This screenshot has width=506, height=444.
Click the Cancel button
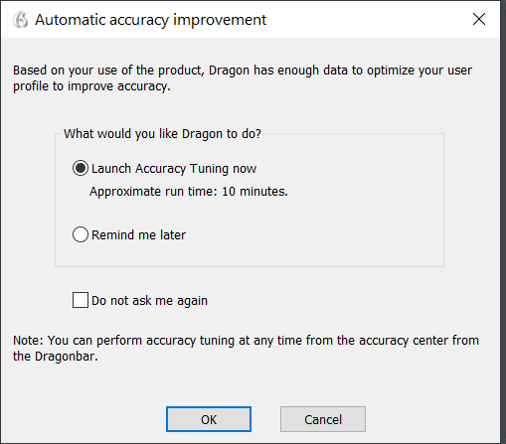click(x=323, y=419)
